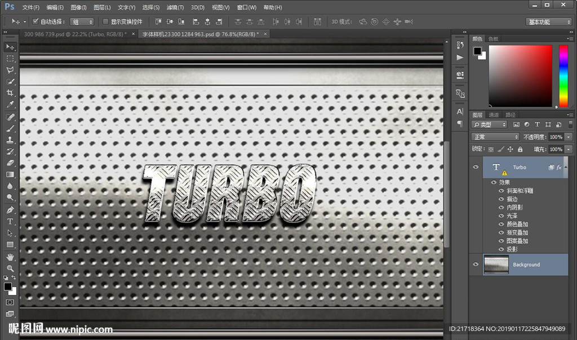Click the vertical rainbow hue slider
The width and height of the screenshot is (577, 340).
coord(563,75)
